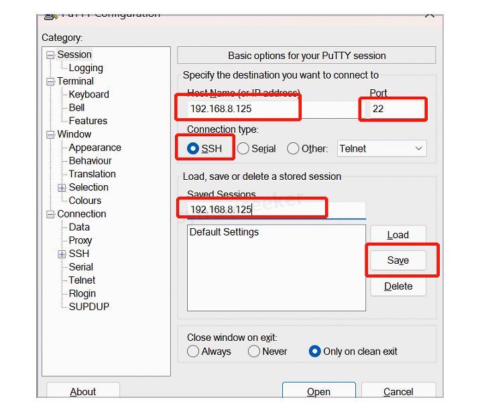Click the Cancel button
This screenshot has height=412, width=480.
(398, 391)
